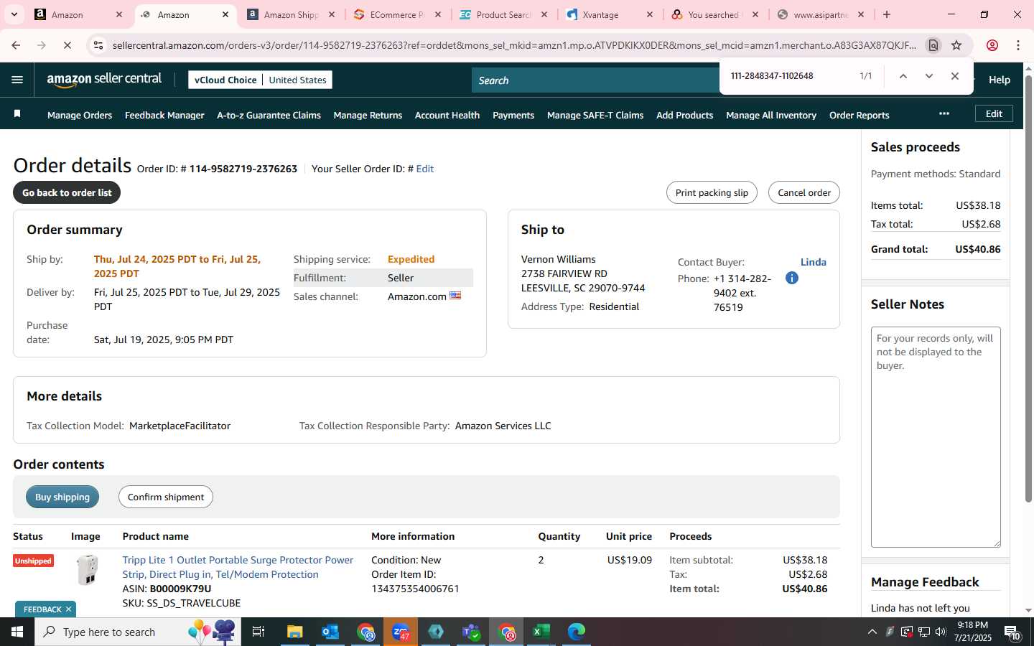The width and height of the screenshot is (1034, 646).
Task: Click into the Seller Notes text area
Action: pos(936,437)
